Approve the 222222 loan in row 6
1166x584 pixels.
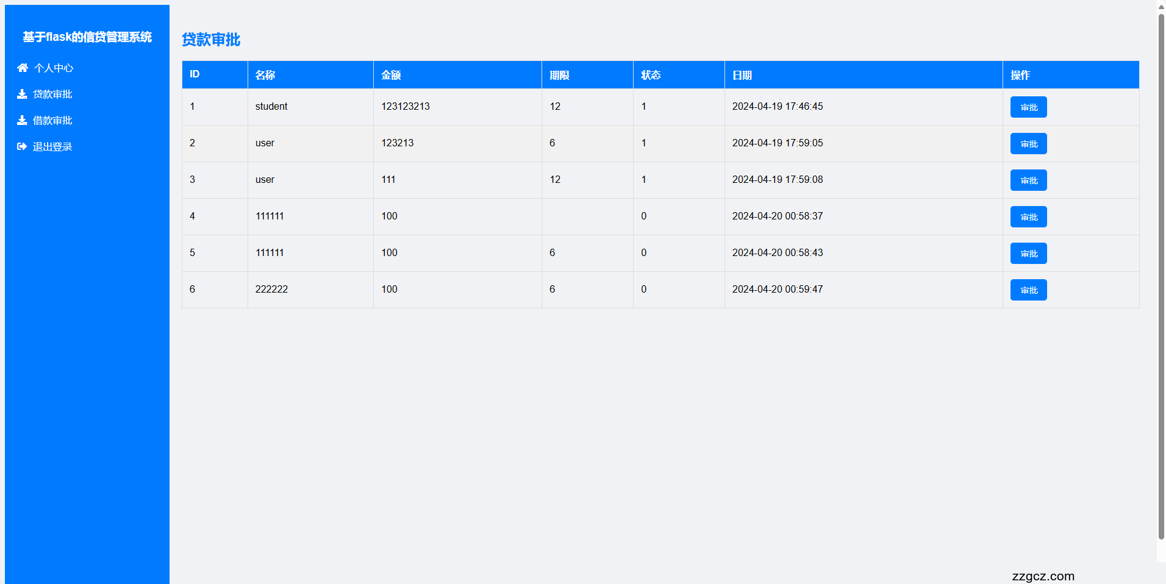tap(1028, 290)
